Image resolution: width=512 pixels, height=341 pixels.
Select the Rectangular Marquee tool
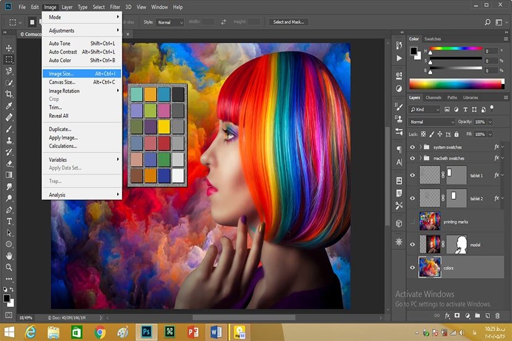(9, 59)
